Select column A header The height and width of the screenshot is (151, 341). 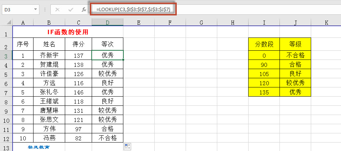point(23,22)
